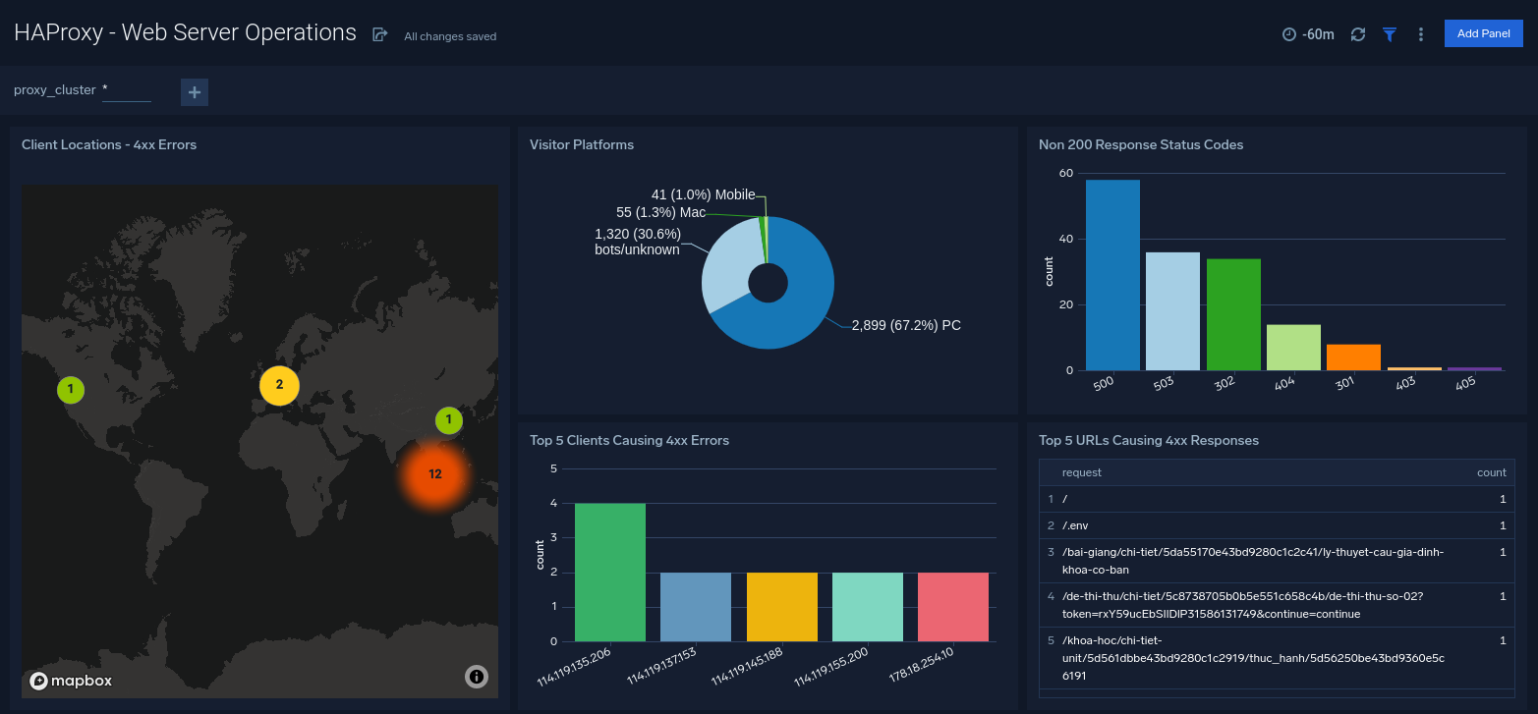Click the proxy_cluster filter input field

[127, 90]
